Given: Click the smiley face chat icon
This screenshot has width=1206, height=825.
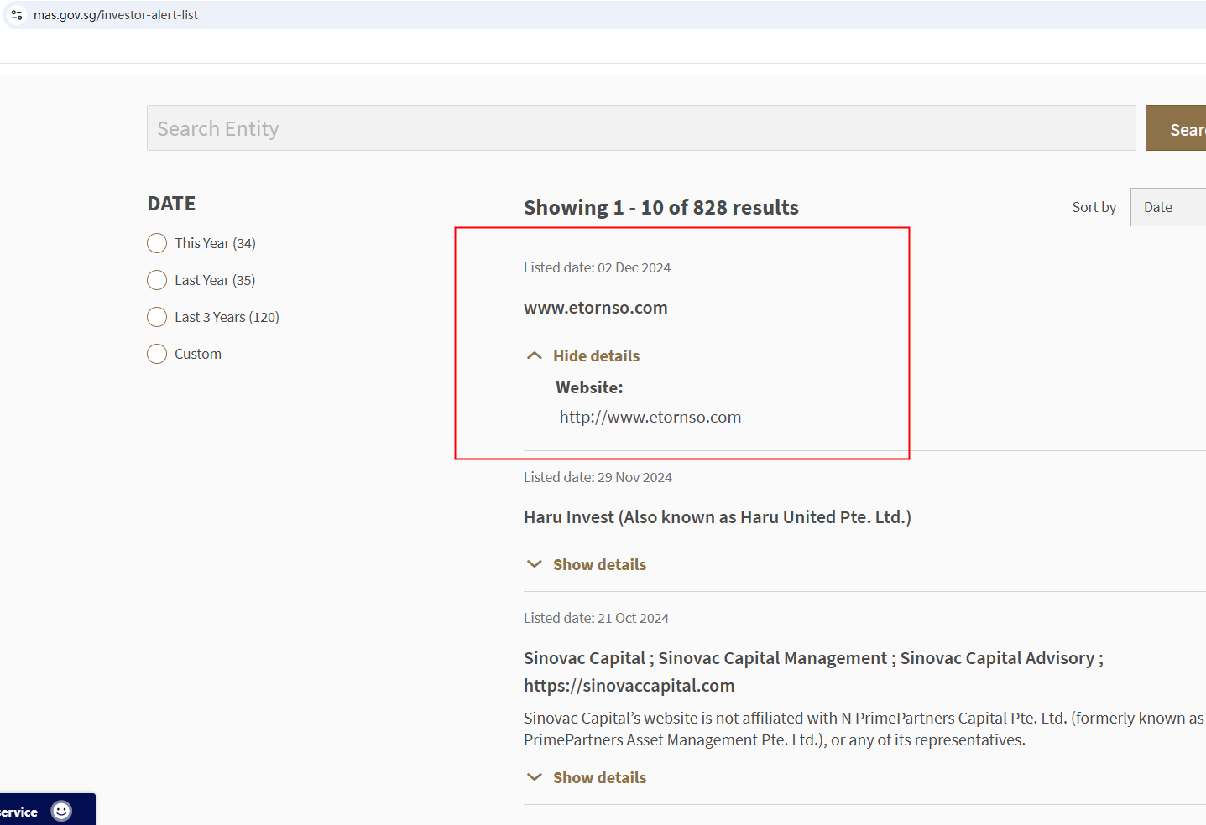Looking at the screenshot, I should tap(61, 811).
